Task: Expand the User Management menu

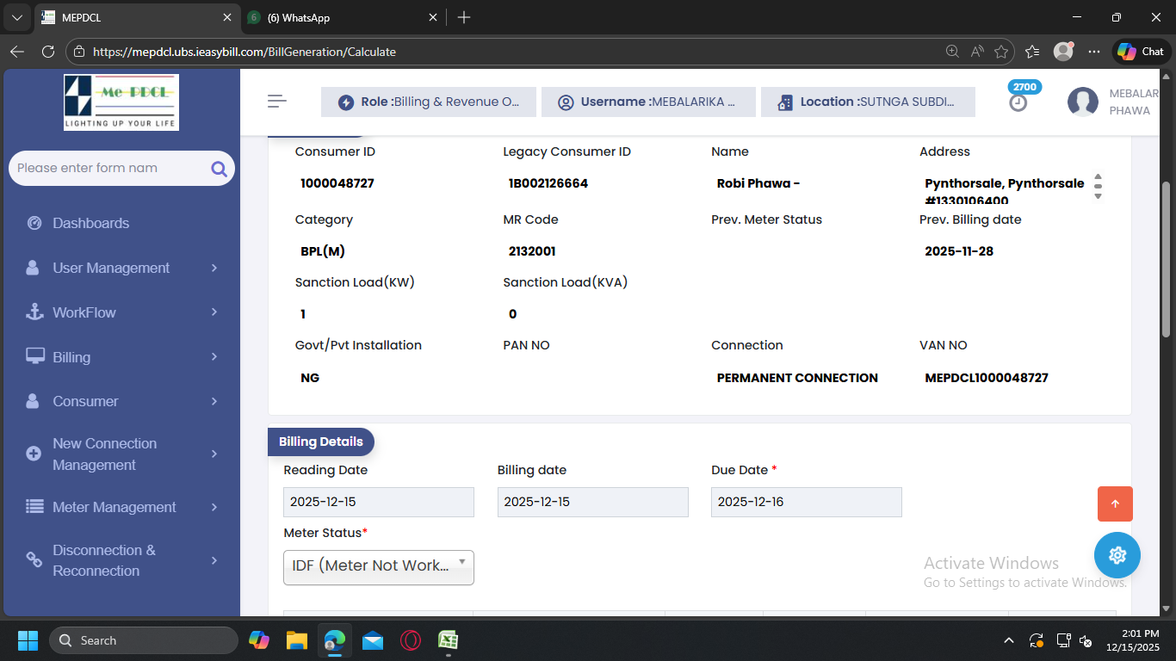Action: point(121,268)
